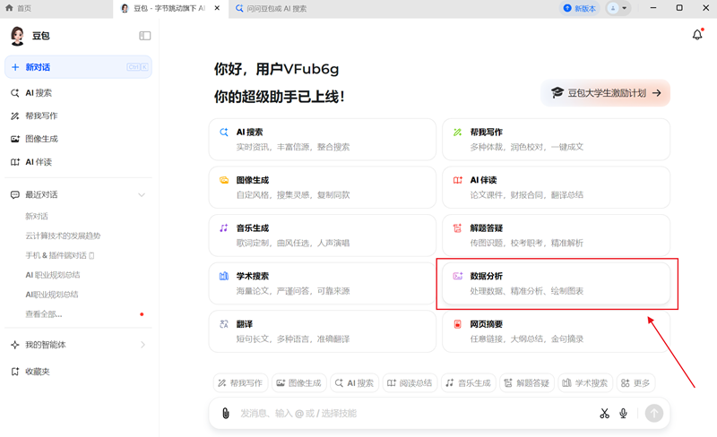The image size is (717, 437).
Task: Click the 我的智能体 sparkle icon
Action: pyautogui.click(x=15, y=345)
